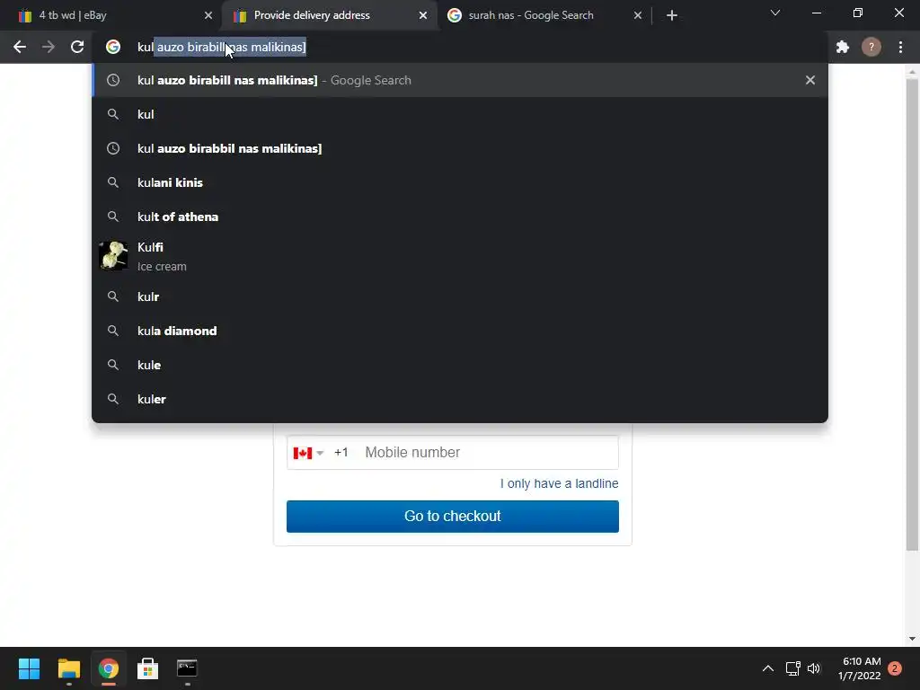
Task: Open the Chrome profile avatar
Action: 871,47
